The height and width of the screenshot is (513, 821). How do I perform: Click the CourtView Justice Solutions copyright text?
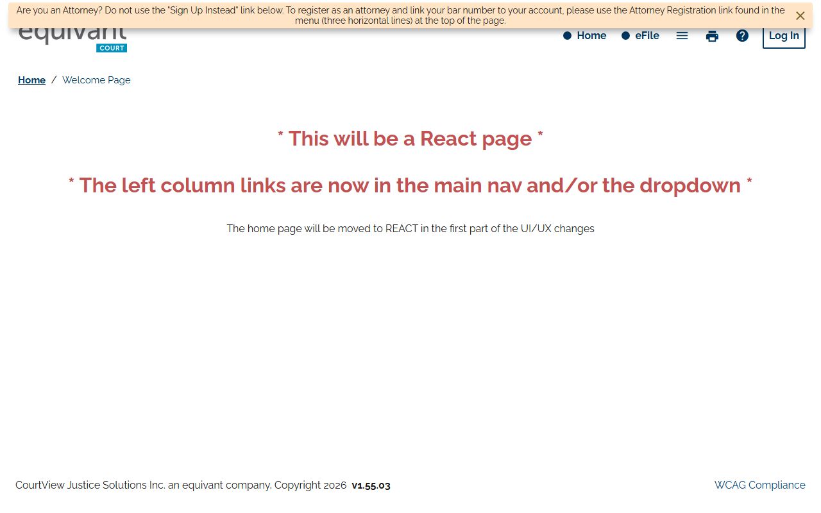tap(181, 485)
